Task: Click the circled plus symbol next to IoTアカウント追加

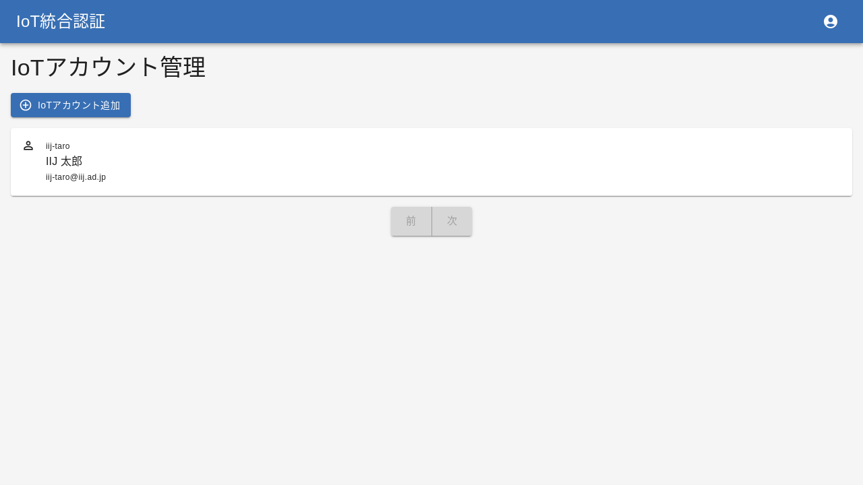Action: 26,105
